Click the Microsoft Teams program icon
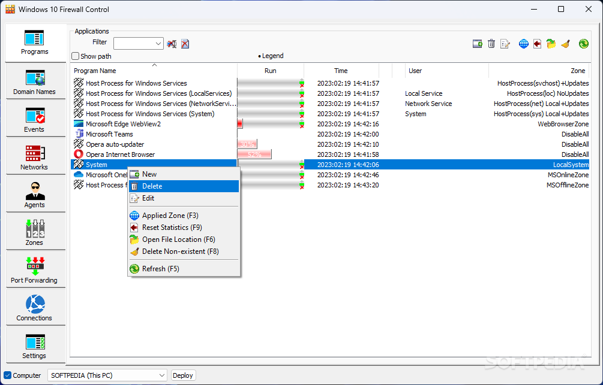This screenshot has height=385, width=603. pyautogui.click(x=79, y=134)
